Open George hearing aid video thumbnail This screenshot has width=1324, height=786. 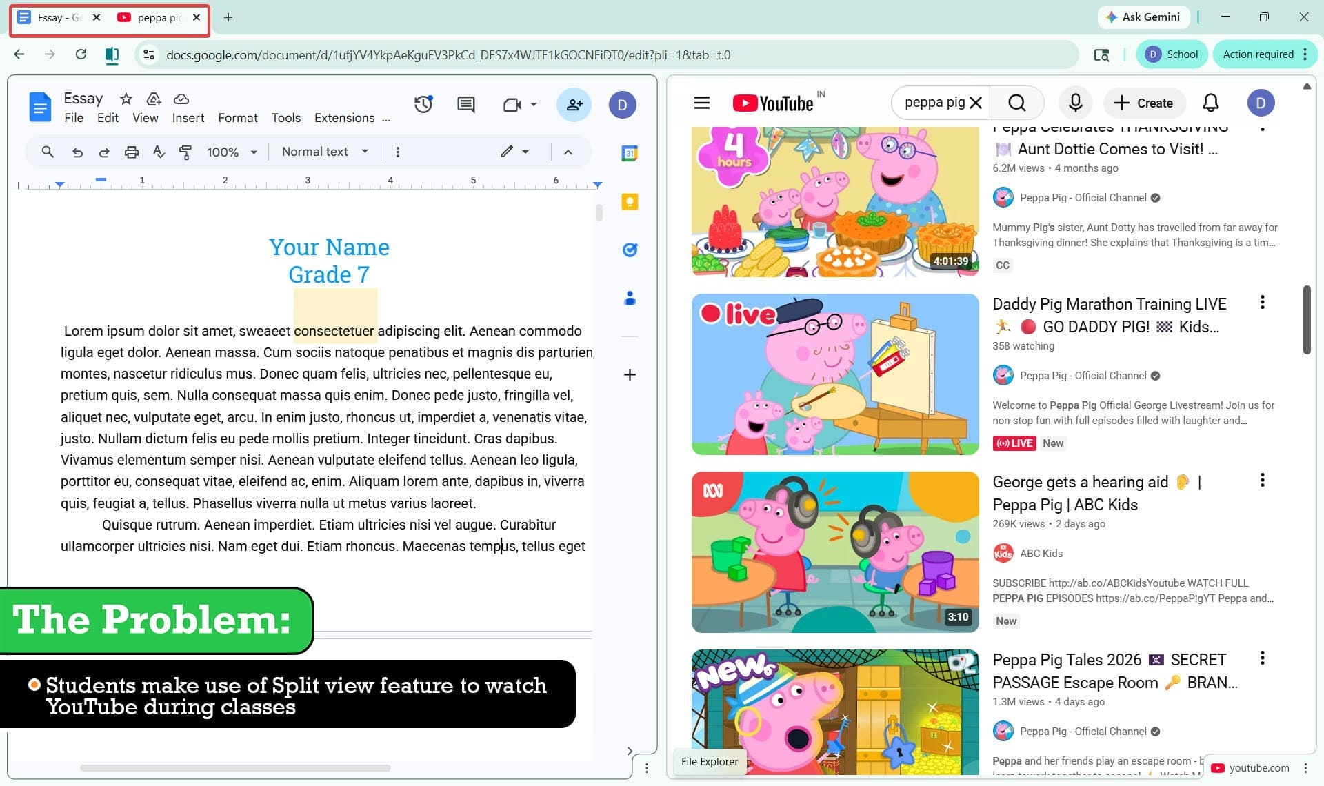click(x=835, y=552)
